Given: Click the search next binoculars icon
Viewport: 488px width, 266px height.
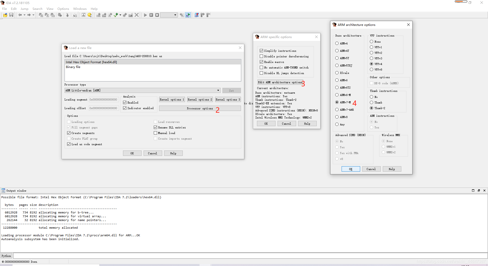Looking at the screenshot, I should pyautogui.click(x=60, y=15).
